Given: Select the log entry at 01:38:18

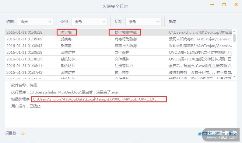Looking at the screenshot, I should click(118, 52).
